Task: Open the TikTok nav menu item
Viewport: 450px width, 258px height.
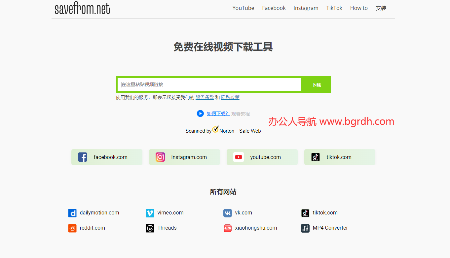Action: (x=334, y=8)
